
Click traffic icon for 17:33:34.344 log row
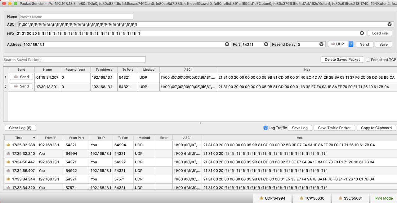pos(8,179)
